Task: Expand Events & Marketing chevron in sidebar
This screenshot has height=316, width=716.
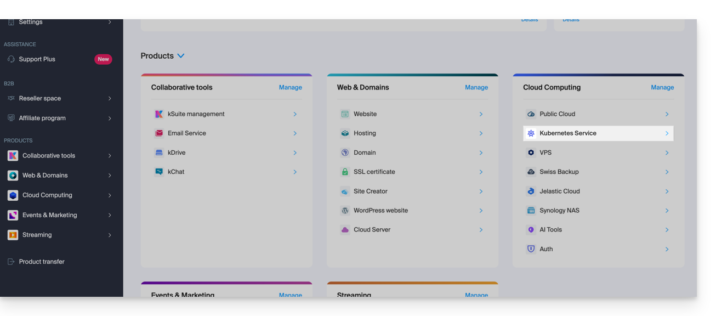Action: [x=110, y=215]
